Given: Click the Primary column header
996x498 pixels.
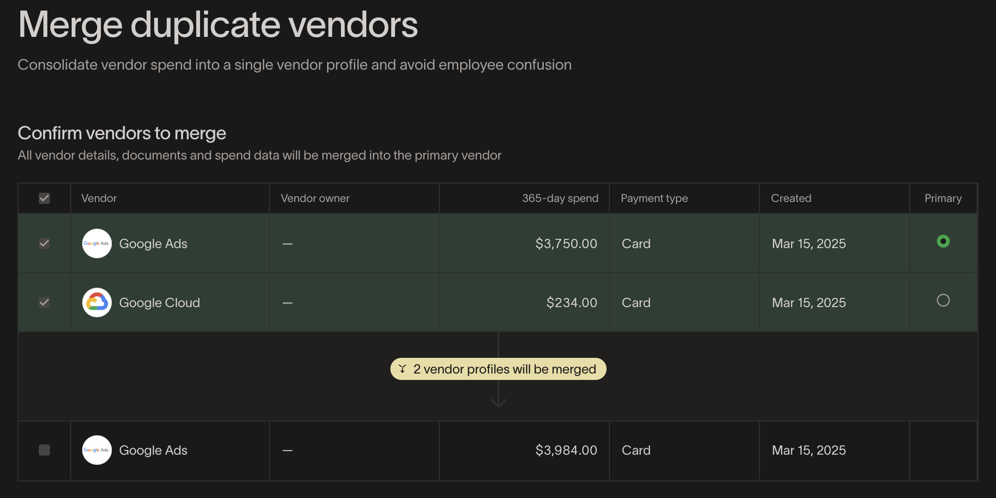Looking at the screenshot, I should [x=943, y=198].
